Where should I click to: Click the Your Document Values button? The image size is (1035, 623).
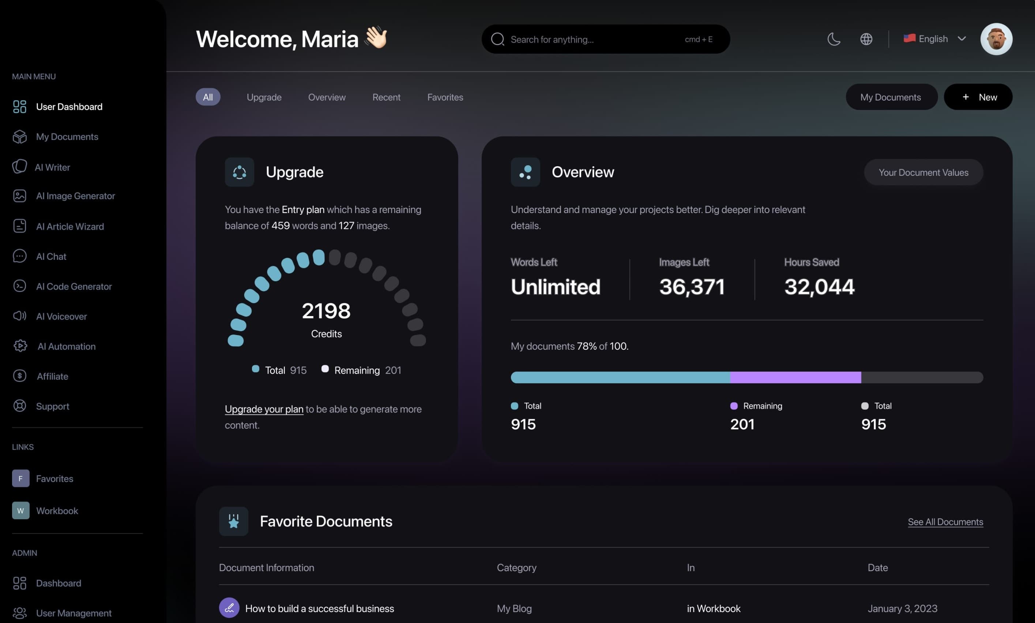click(x=923, y=172)
